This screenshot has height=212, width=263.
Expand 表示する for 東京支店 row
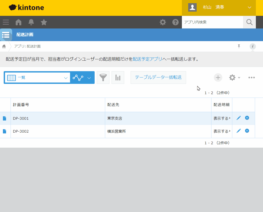222,118
